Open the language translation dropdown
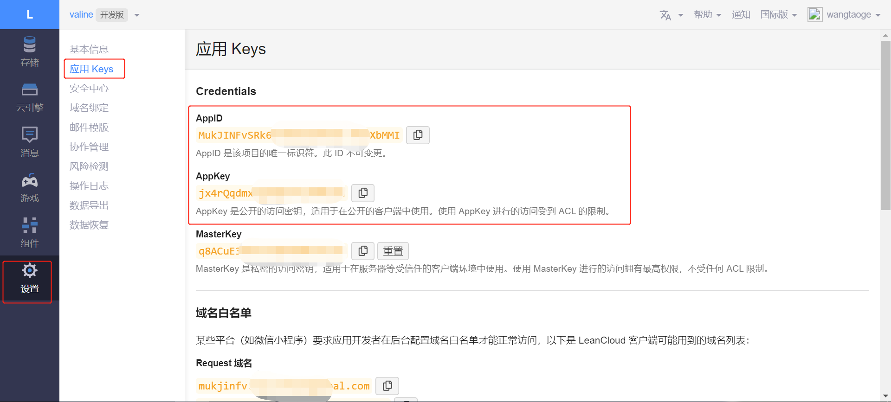The width and height of the screenshot is (891, 402). click(671, 15)
